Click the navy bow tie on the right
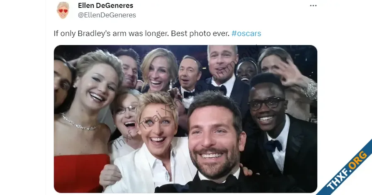 tap(273, 145)
